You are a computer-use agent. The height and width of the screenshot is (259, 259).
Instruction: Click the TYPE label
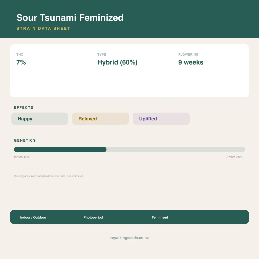(x=102, y=55)
